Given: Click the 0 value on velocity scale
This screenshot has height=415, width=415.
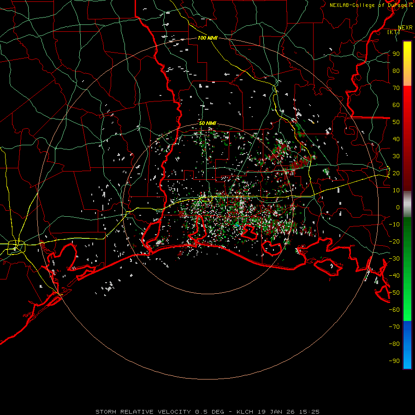Looking at the screenshot, I should (x=398, y=207).
